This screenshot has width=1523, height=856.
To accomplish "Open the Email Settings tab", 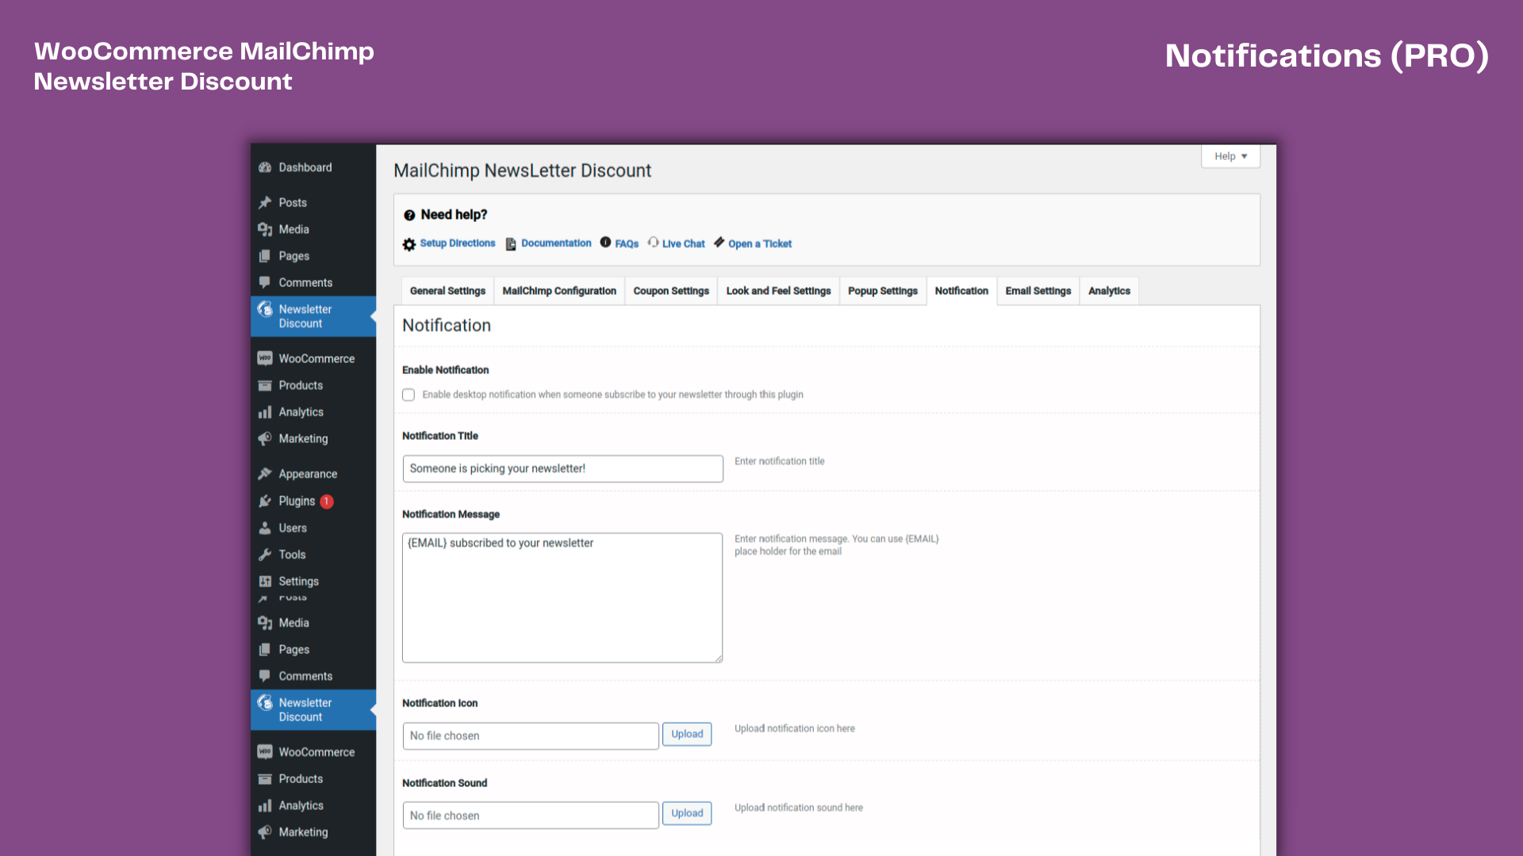I will [x=1038, y=291].
